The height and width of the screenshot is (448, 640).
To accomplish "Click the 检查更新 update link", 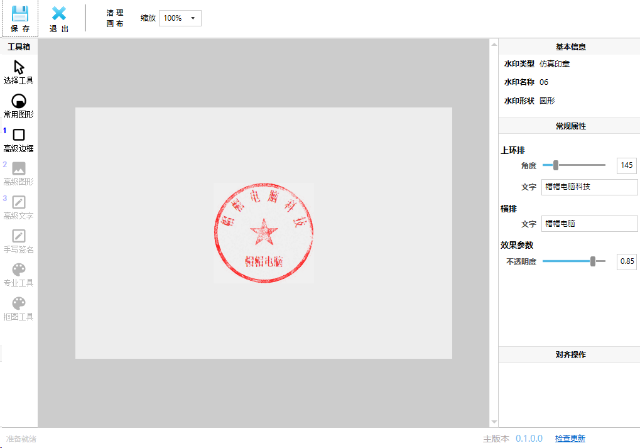I will pos(569,438).
